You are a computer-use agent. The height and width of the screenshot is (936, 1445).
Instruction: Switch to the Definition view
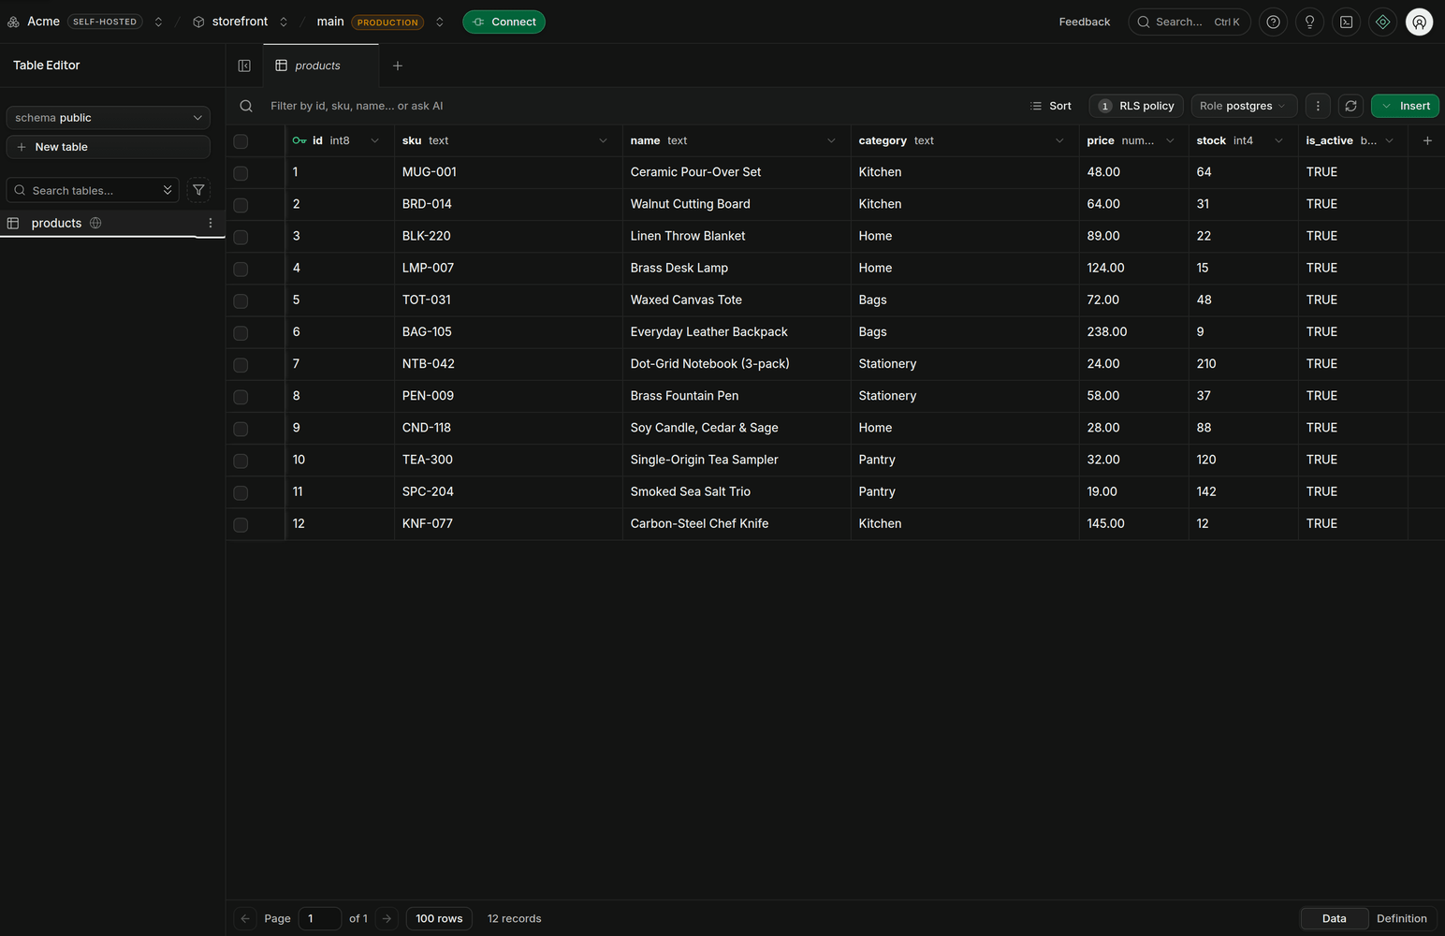(x=1402, y=918)
